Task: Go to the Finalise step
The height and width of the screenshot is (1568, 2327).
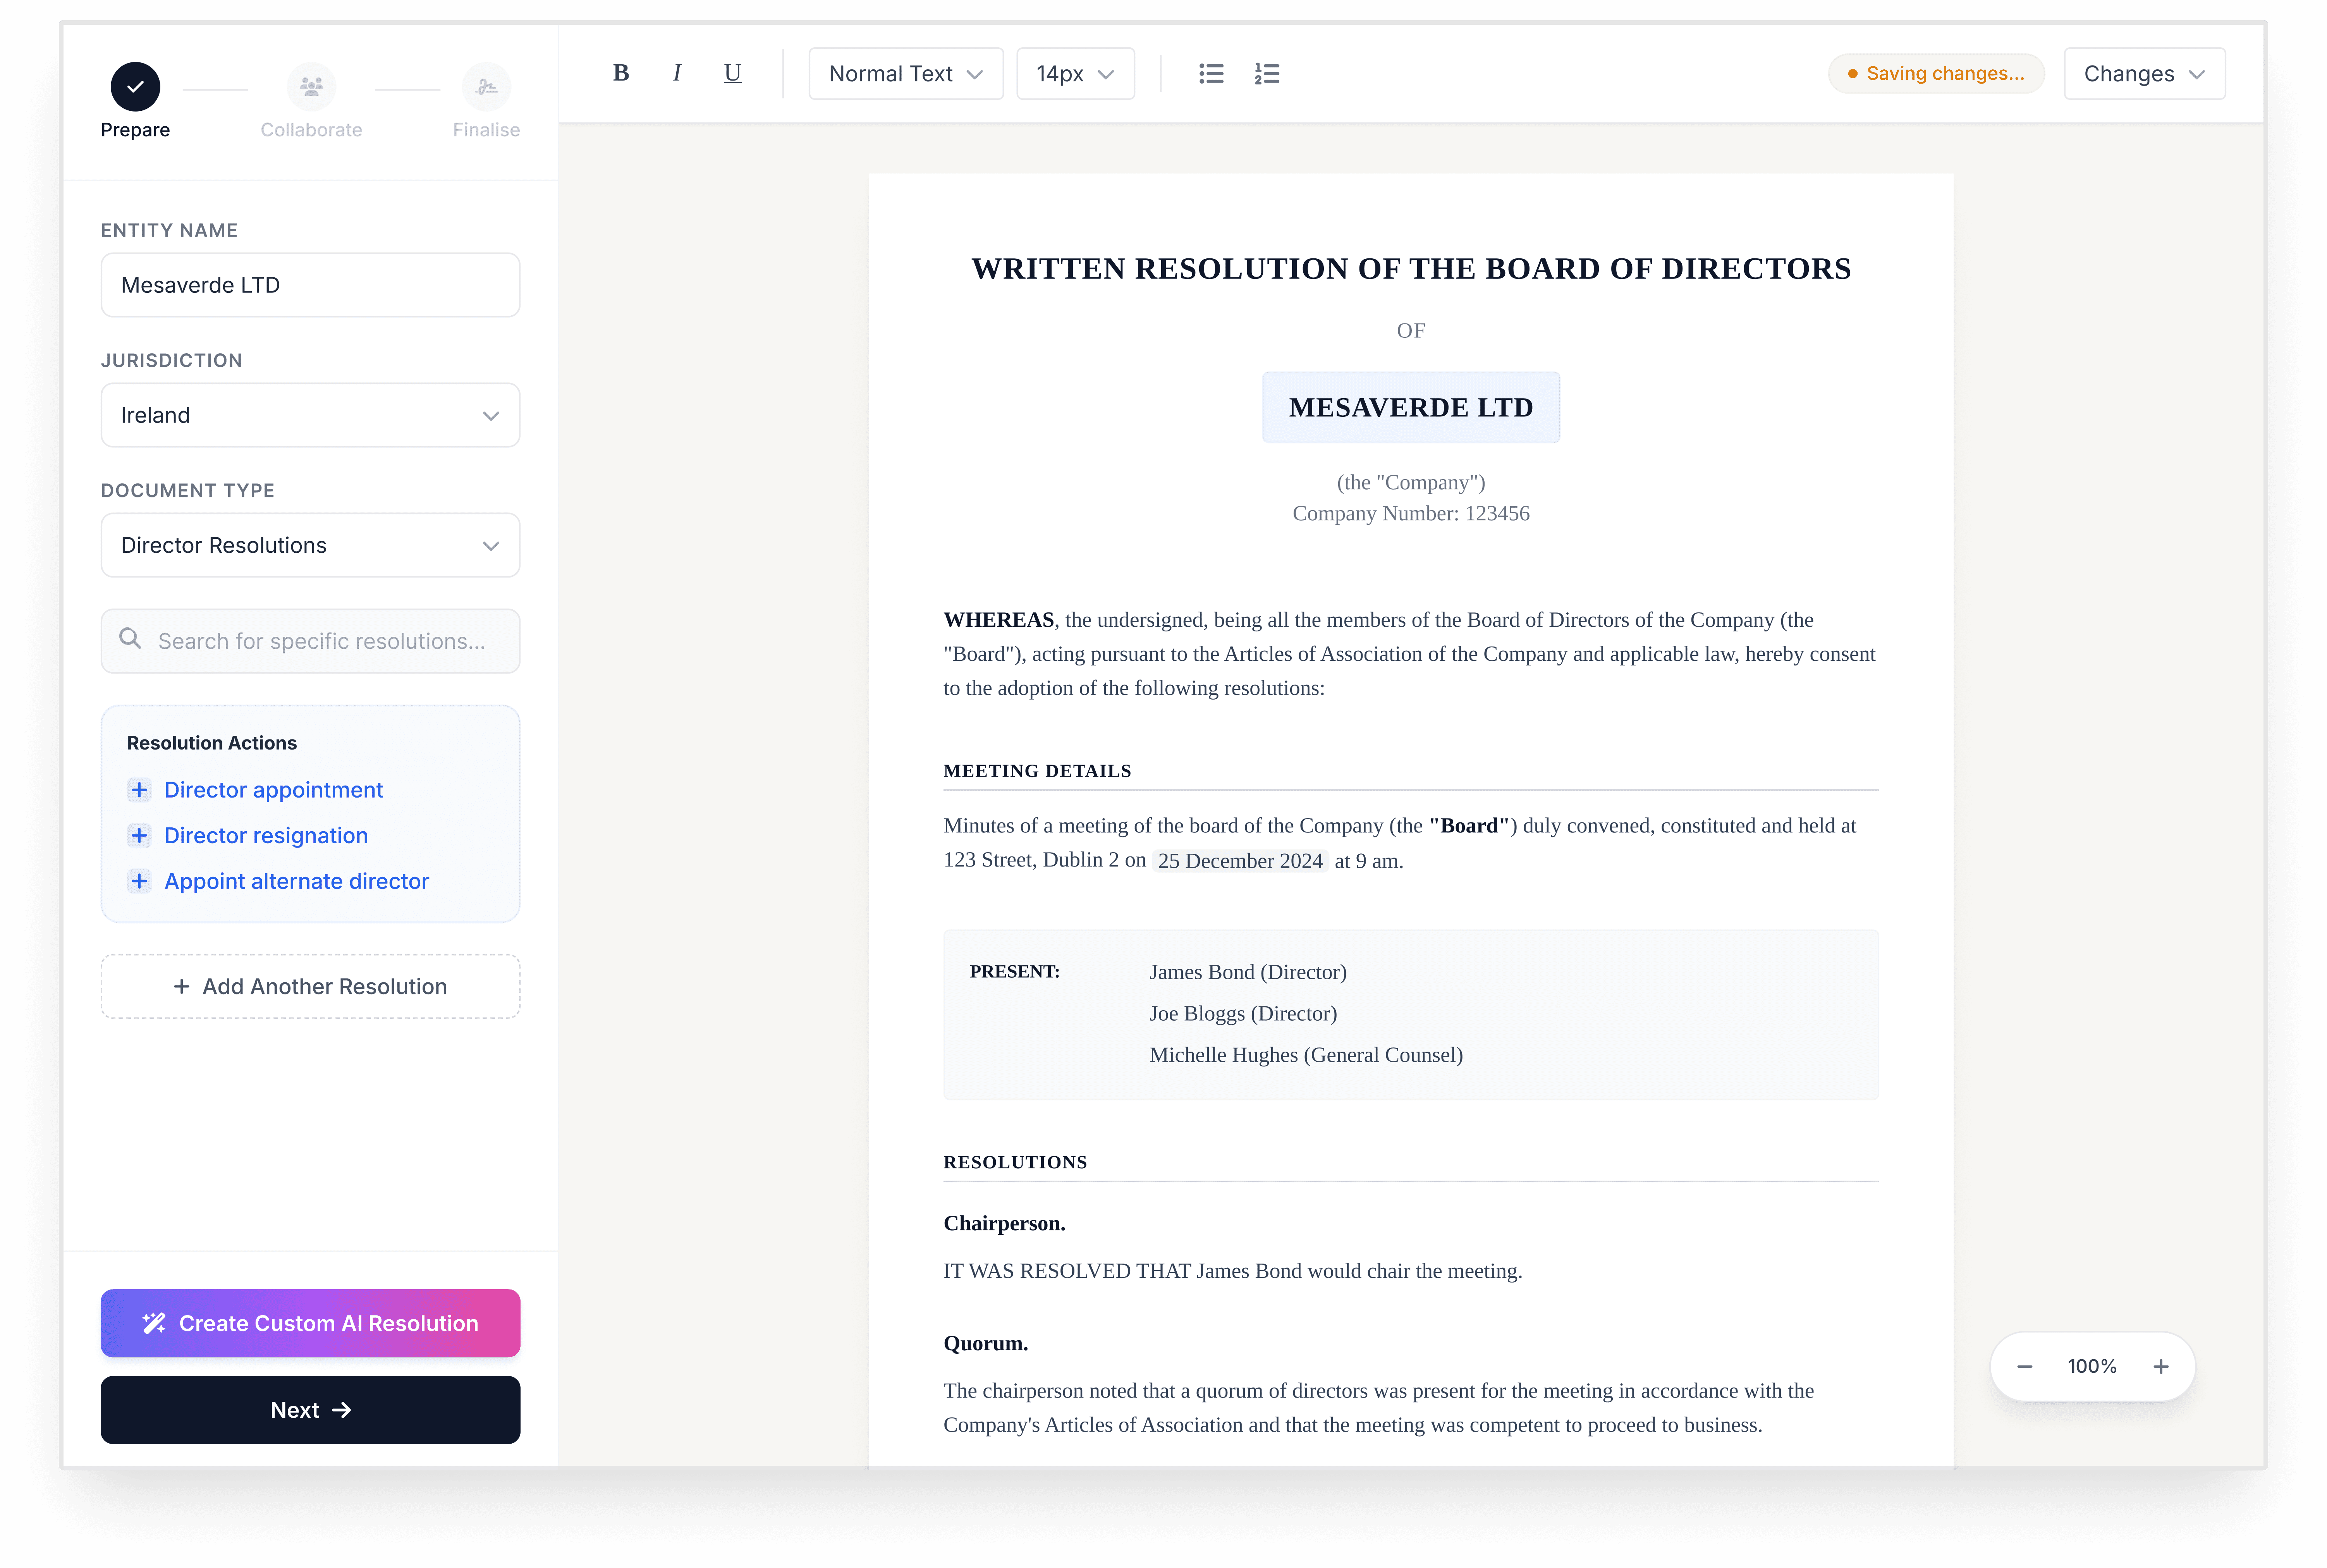Action: pos(486,88)
